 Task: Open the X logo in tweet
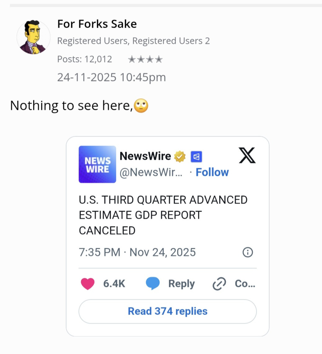247,155
